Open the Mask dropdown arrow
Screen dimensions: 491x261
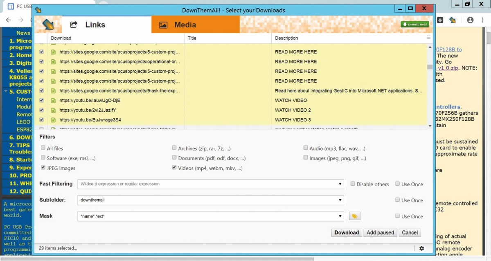(340, 216)
